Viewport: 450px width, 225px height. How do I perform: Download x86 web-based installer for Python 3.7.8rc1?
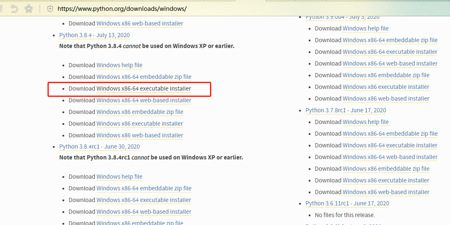pos(386,192)
